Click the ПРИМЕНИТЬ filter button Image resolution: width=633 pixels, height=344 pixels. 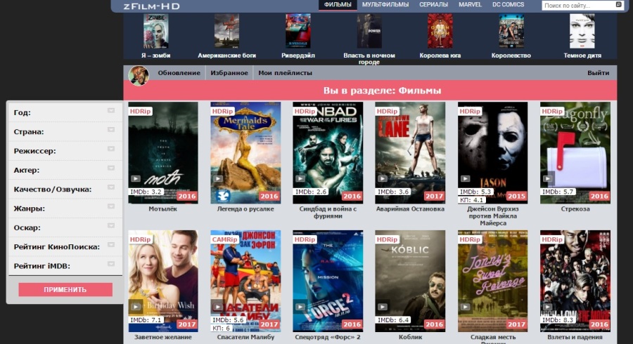pyautogui.click(x=65, y=290)
